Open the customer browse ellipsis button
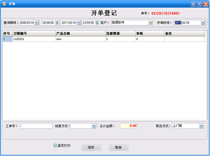This screenshot has height=156, width=210. coord(150,23)
